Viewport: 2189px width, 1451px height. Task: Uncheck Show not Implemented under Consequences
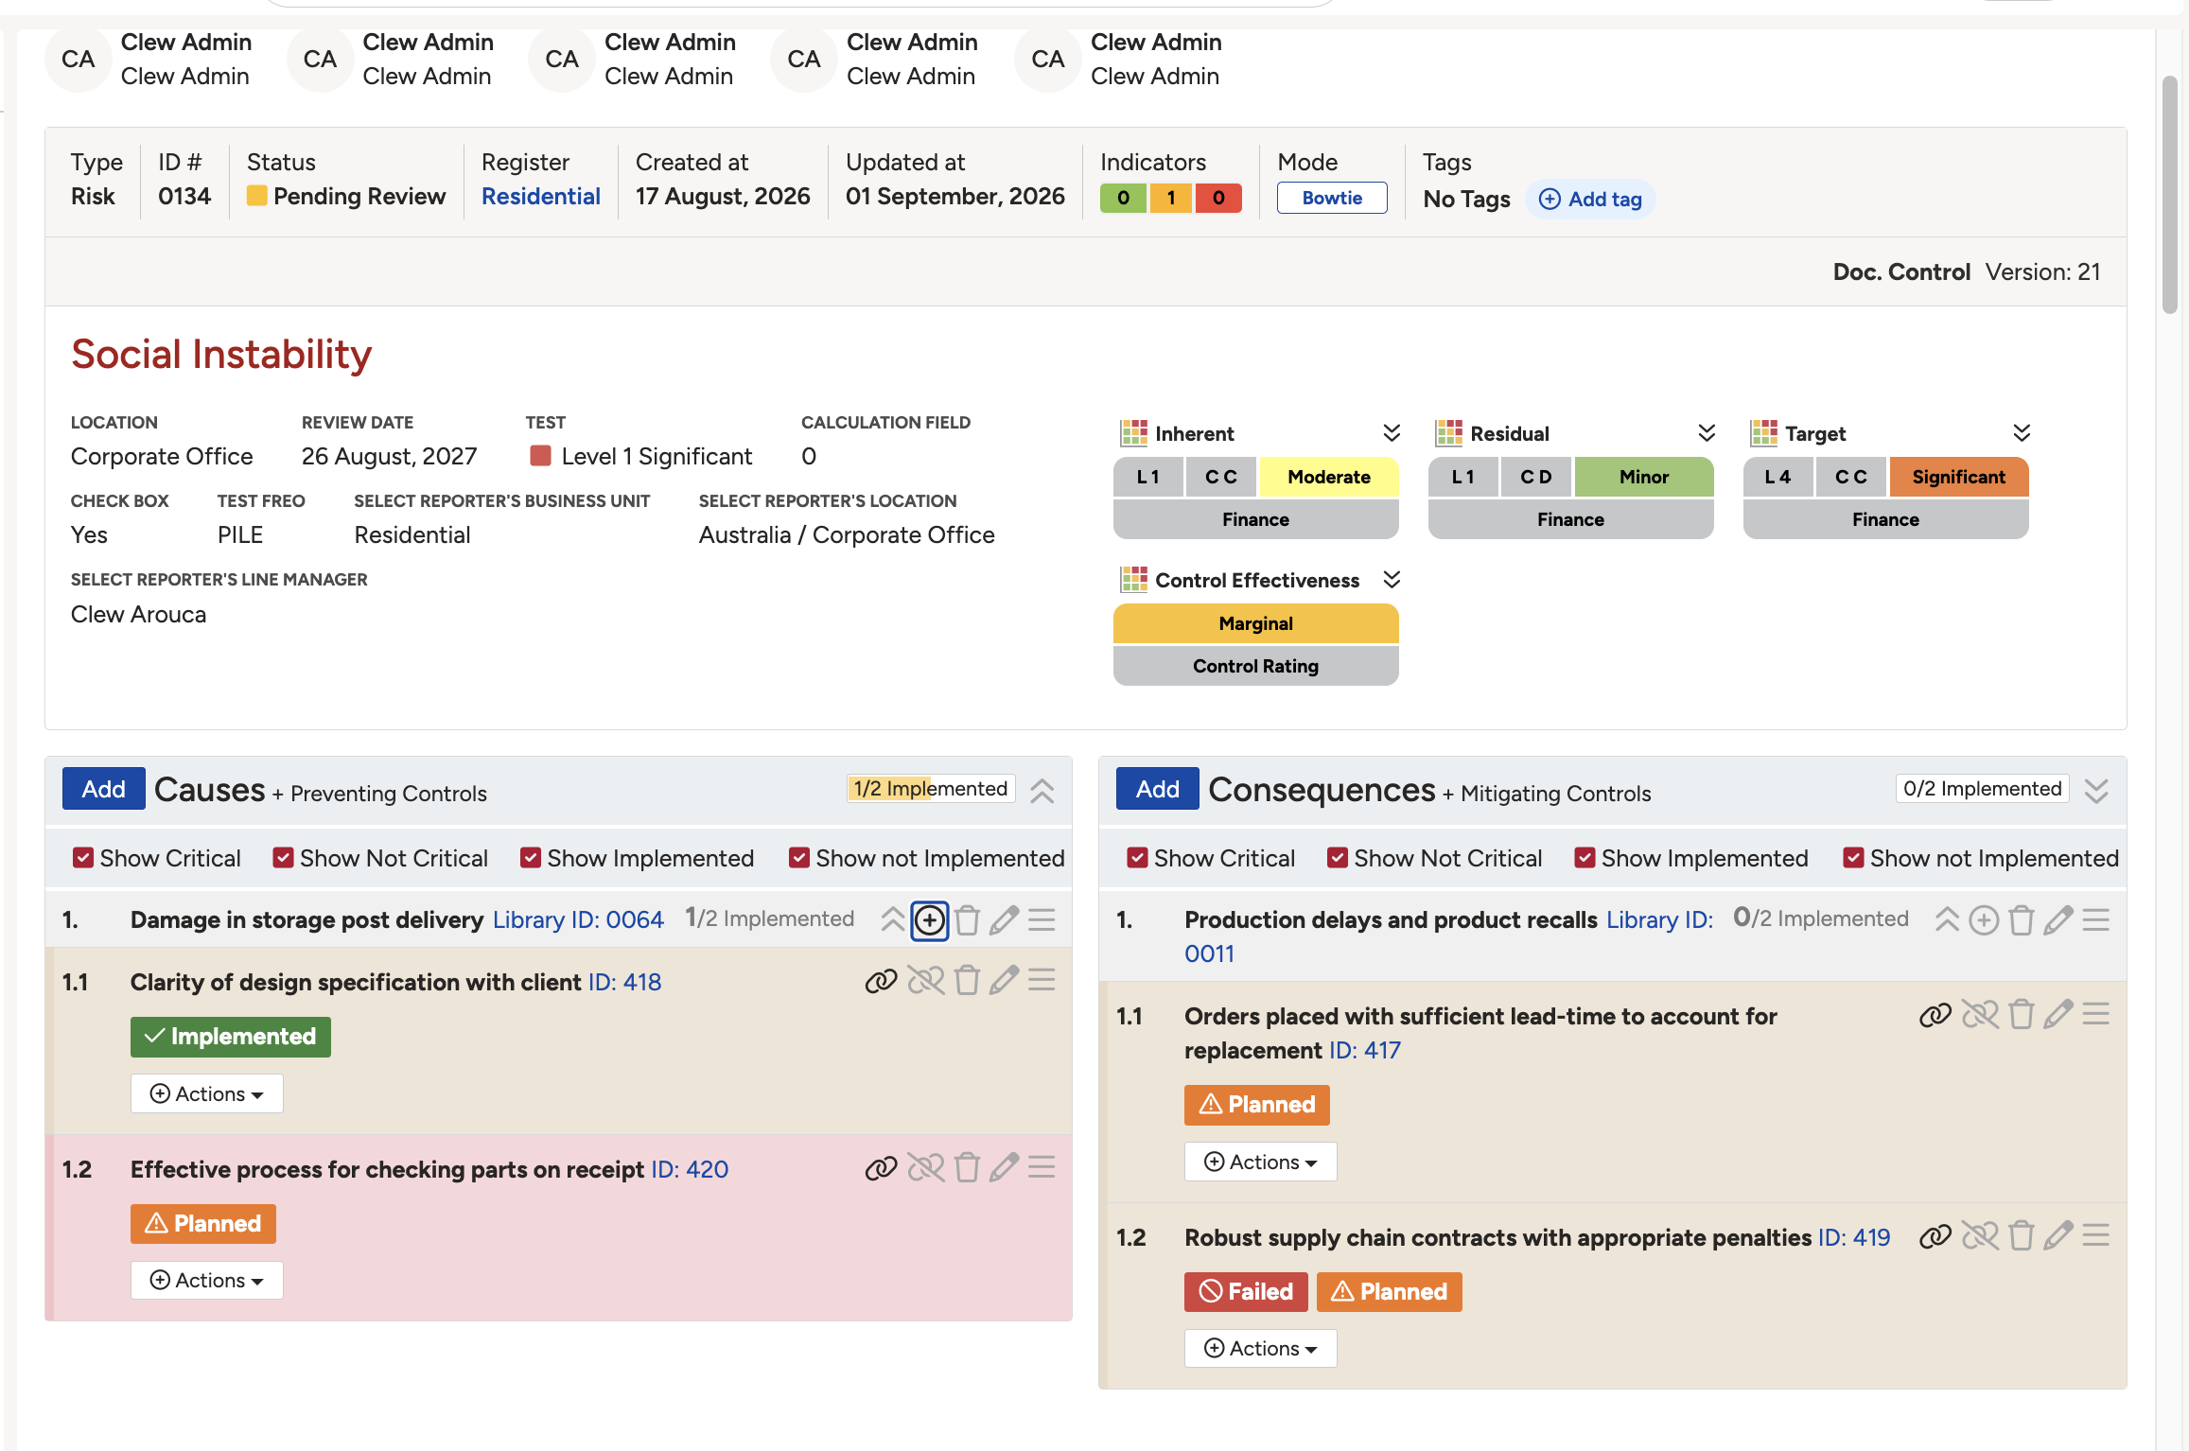[x=1853, y=858]
